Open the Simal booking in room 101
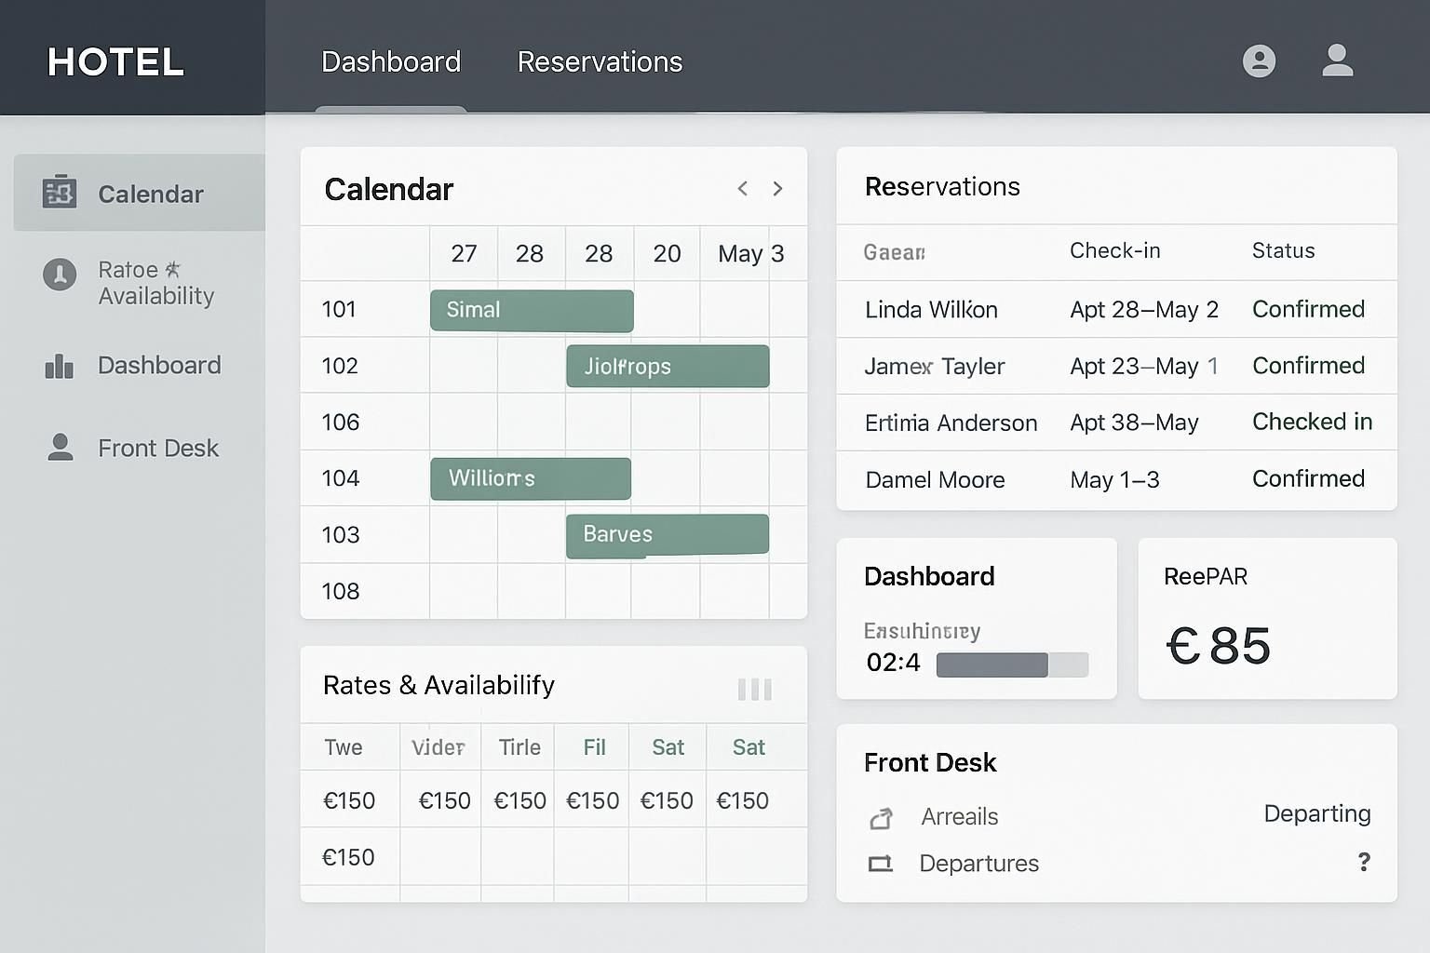This screenshot has width=1430, height=953. [x=532, y=311]
